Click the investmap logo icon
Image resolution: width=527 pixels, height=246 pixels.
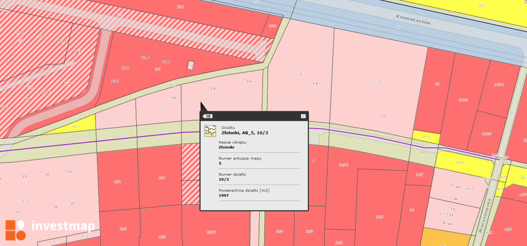tap(16, 230)
